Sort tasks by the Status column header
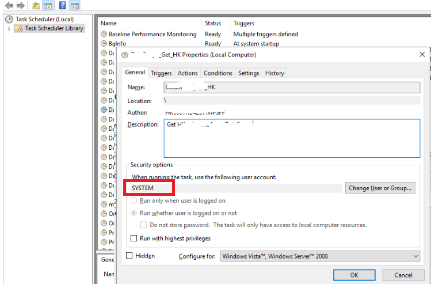 click(212, 24)
